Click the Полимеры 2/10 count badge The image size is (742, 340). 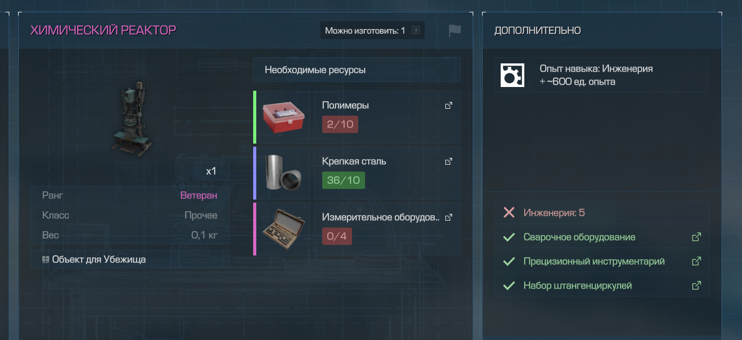click(x=340, y=124)
